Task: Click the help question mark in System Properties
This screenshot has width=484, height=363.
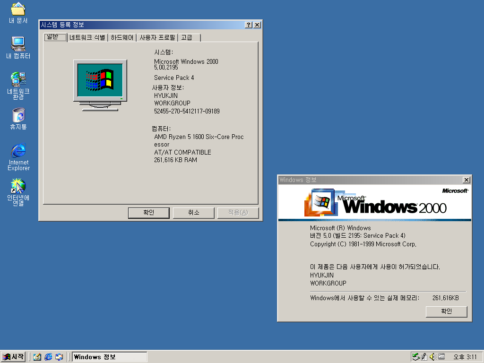Action: (x=249, y=25)
